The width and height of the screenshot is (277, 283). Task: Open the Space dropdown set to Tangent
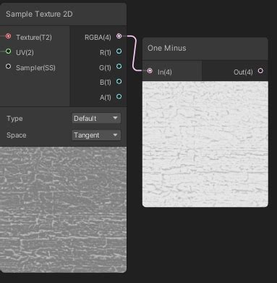96,135
